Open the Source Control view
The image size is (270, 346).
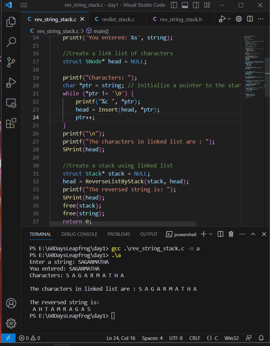(x=11, y=62)
